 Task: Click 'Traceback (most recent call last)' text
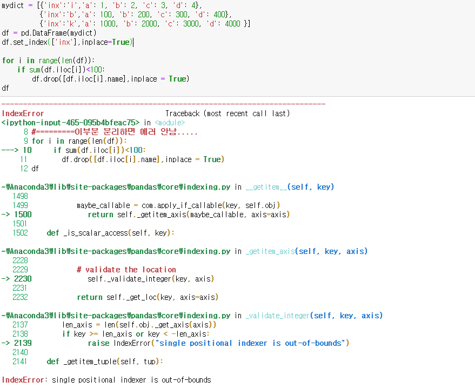click(228, 113)
